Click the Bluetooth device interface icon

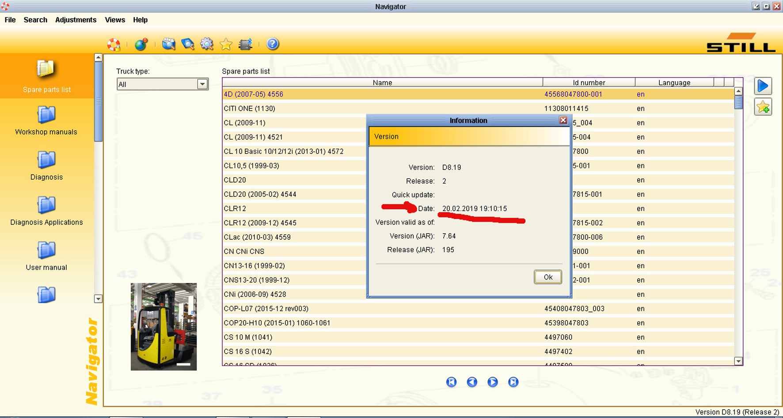click(245, 44)
